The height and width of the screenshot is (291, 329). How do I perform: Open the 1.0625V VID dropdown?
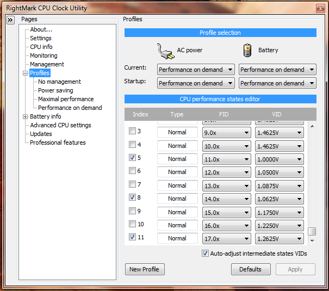click(x=280, y=199)
